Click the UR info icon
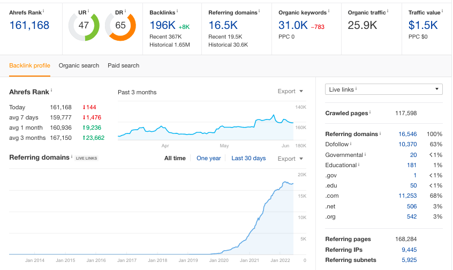Viewport: 453px width, 270px height. tap(88, 11)
